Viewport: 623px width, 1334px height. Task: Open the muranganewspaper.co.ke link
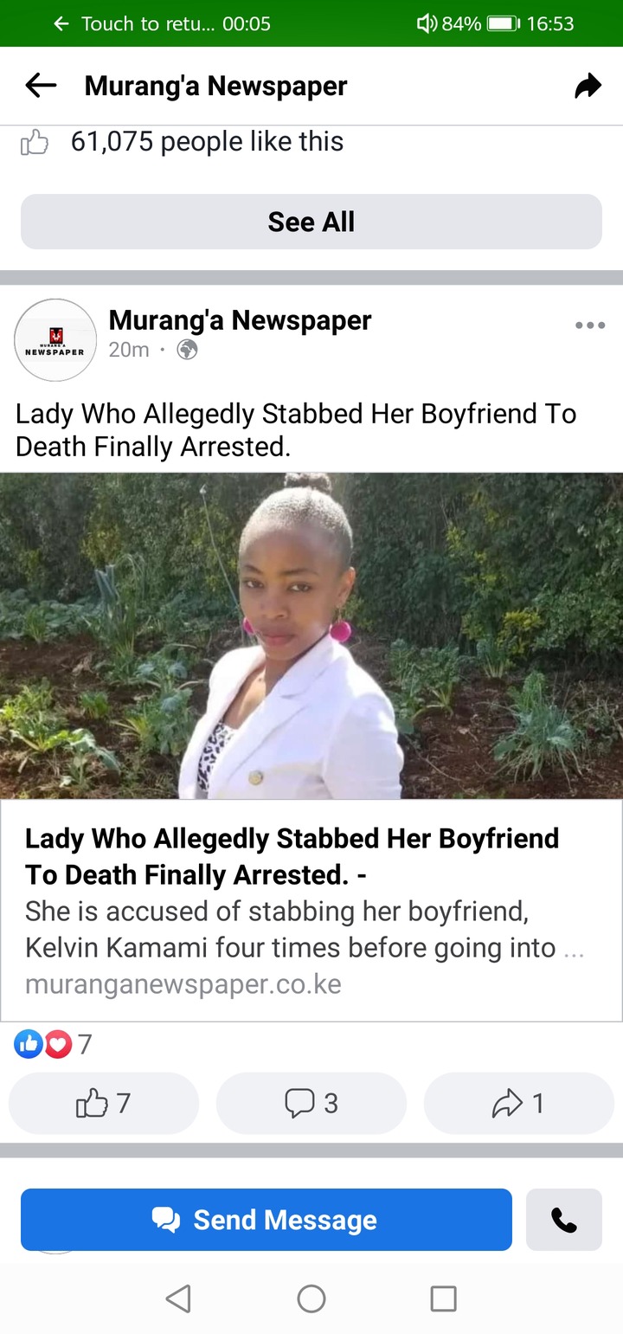click(183, 984)
